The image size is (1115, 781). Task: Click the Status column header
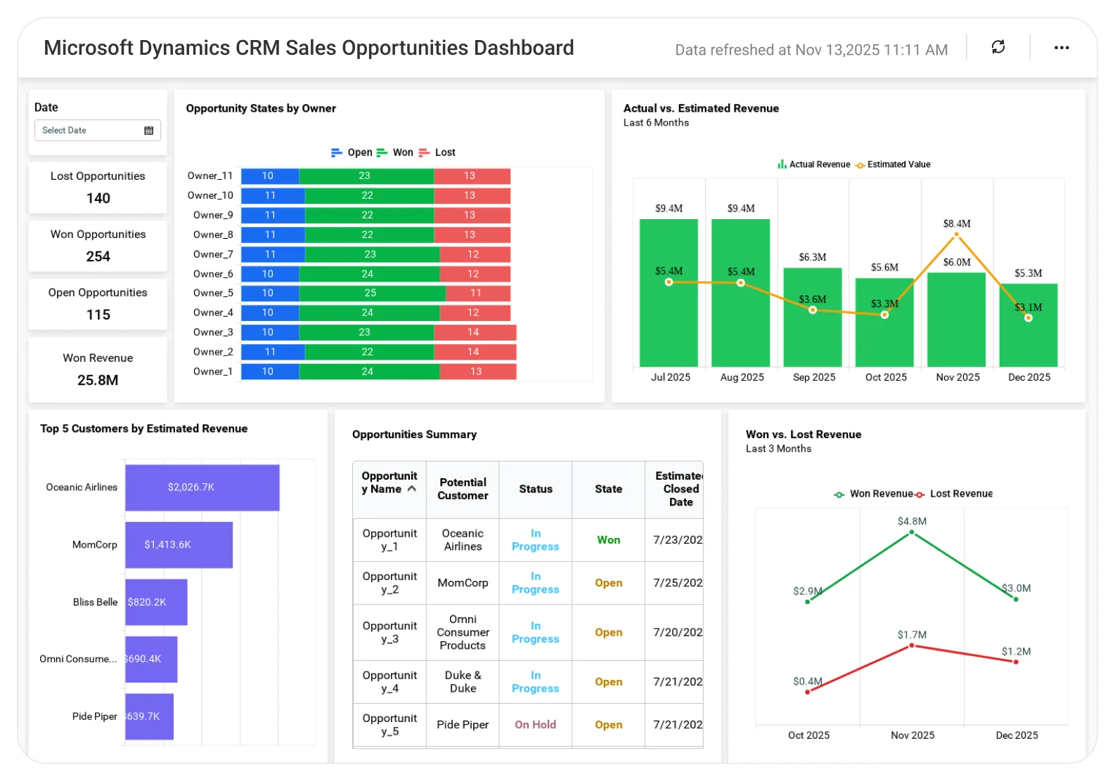click(x=536, y=489)
